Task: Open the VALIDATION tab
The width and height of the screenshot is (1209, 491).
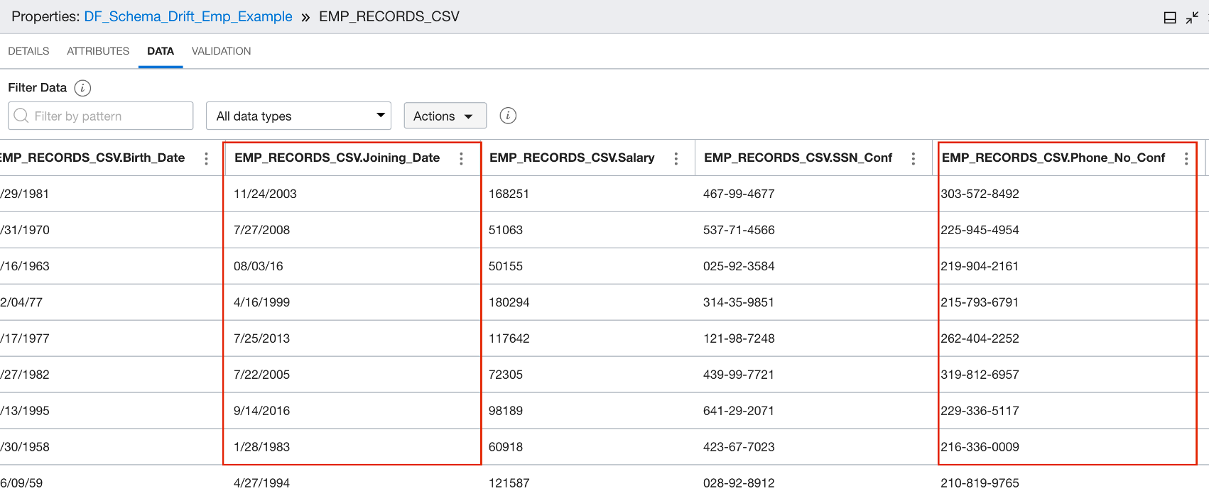Action: click(x=221, y=51)
